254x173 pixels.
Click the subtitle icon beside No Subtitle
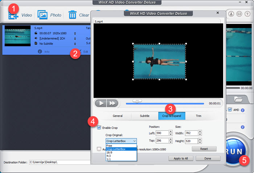click(36, 43)
